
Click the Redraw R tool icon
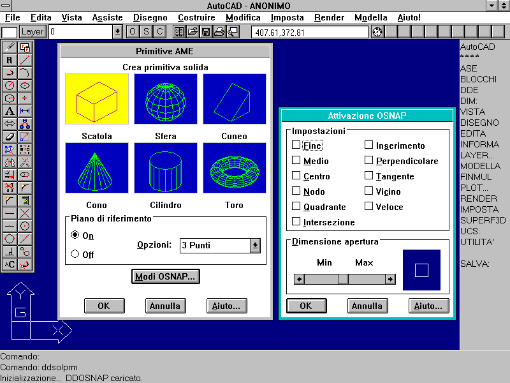[x=10, y=60]
